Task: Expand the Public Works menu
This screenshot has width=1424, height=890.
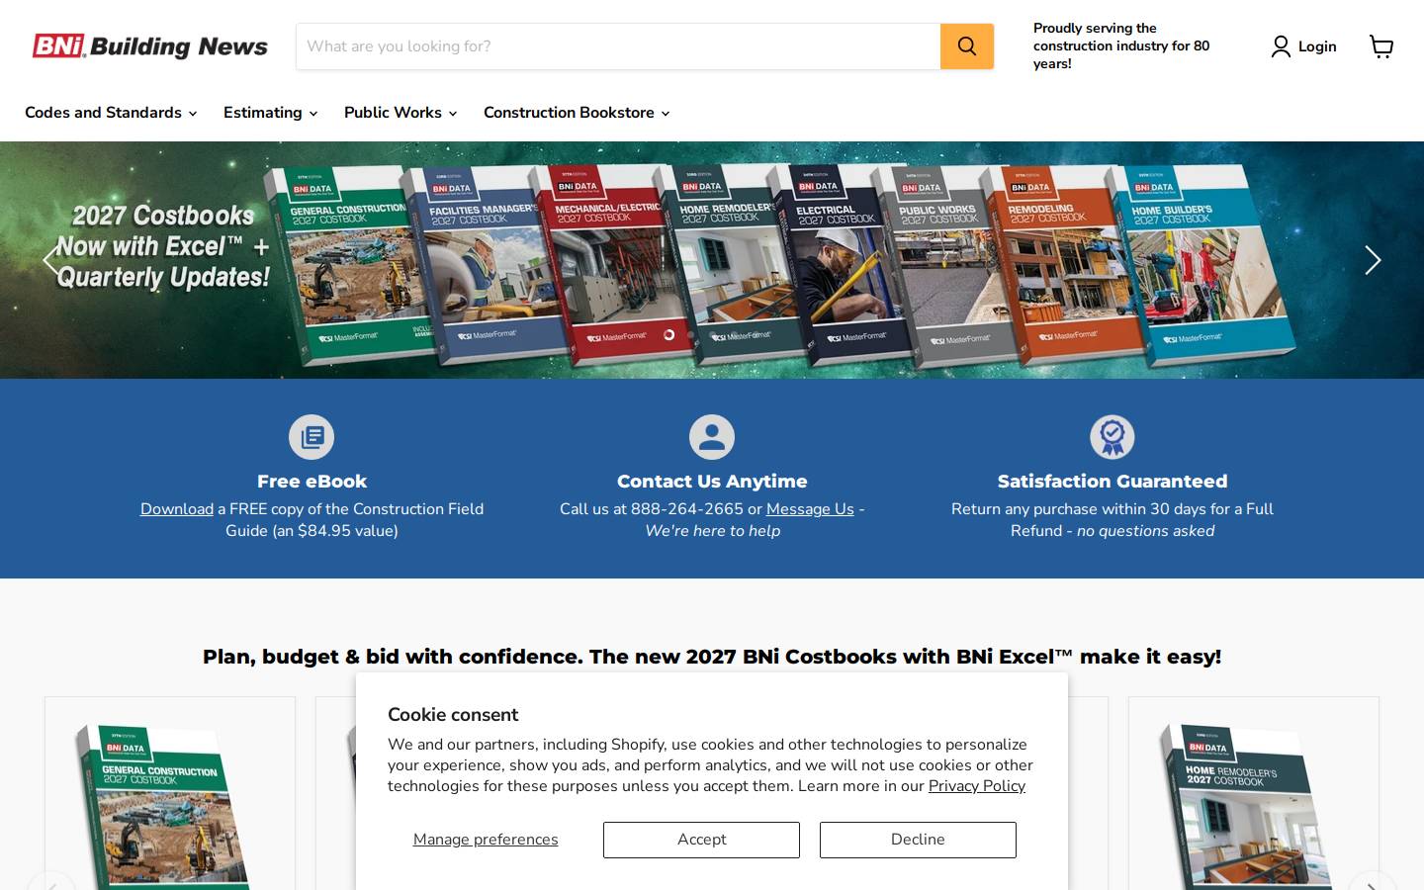Action: 400,113
